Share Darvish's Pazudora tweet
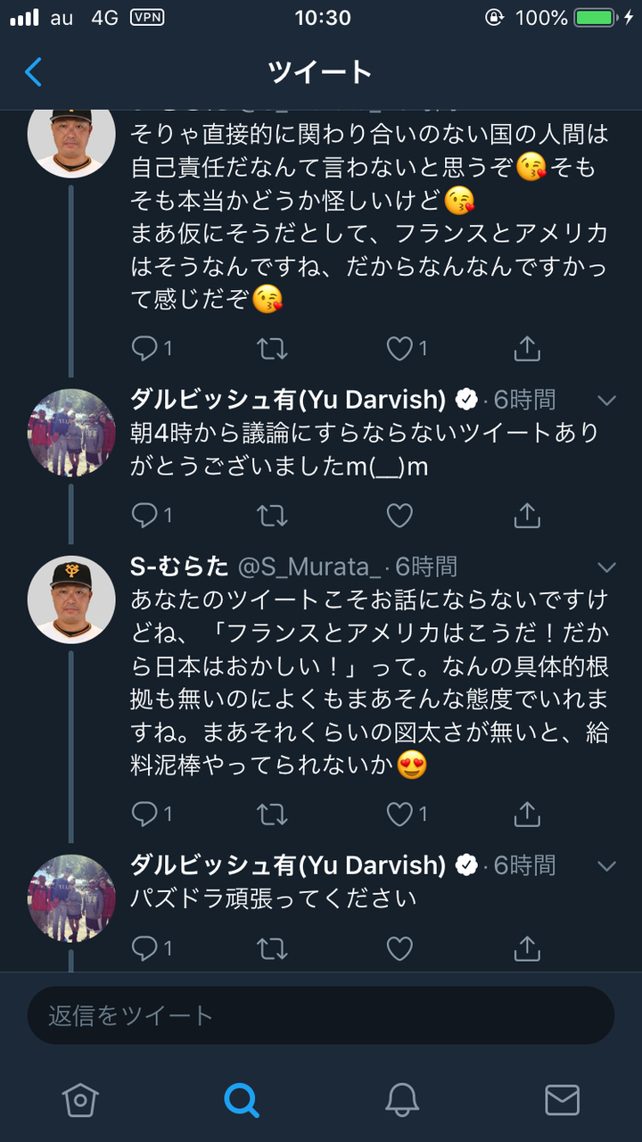This screenshot has width=642, height=1142. tap(527, 948)
